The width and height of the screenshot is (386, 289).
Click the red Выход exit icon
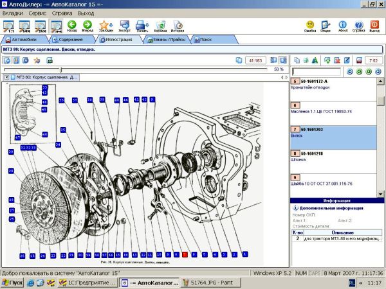pos(374,25)
